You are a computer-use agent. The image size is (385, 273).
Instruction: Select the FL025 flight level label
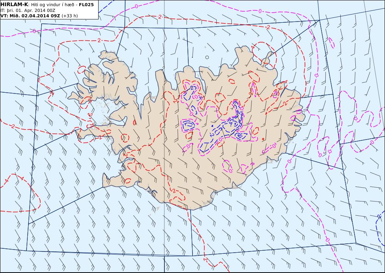pyautogui.click(x=86, y=5)
